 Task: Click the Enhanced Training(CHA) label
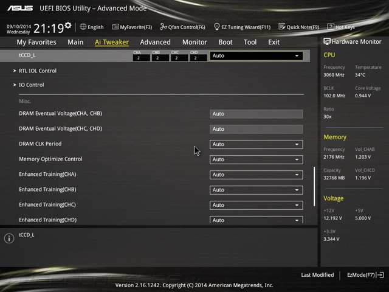tap(47, 175)
